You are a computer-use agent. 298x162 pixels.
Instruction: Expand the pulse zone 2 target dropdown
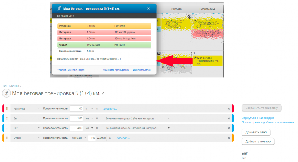click(169, 118)
